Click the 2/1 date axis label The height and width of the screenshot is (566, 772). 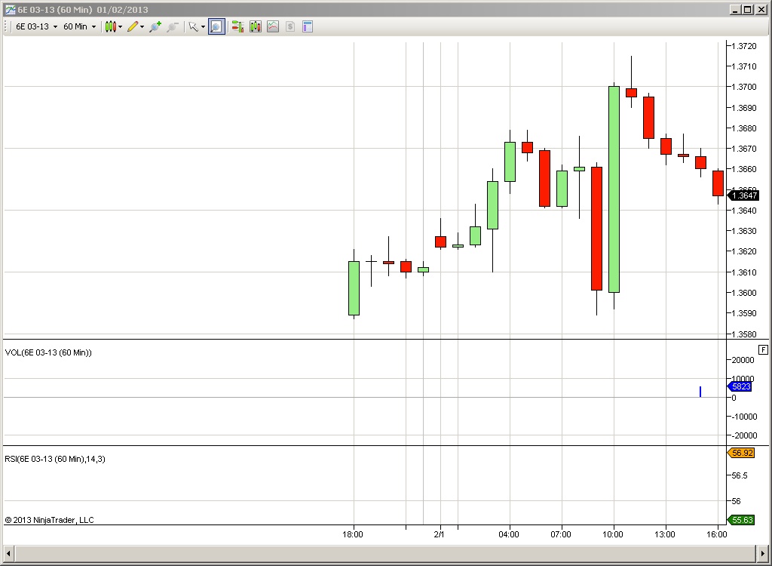point(439,534)
